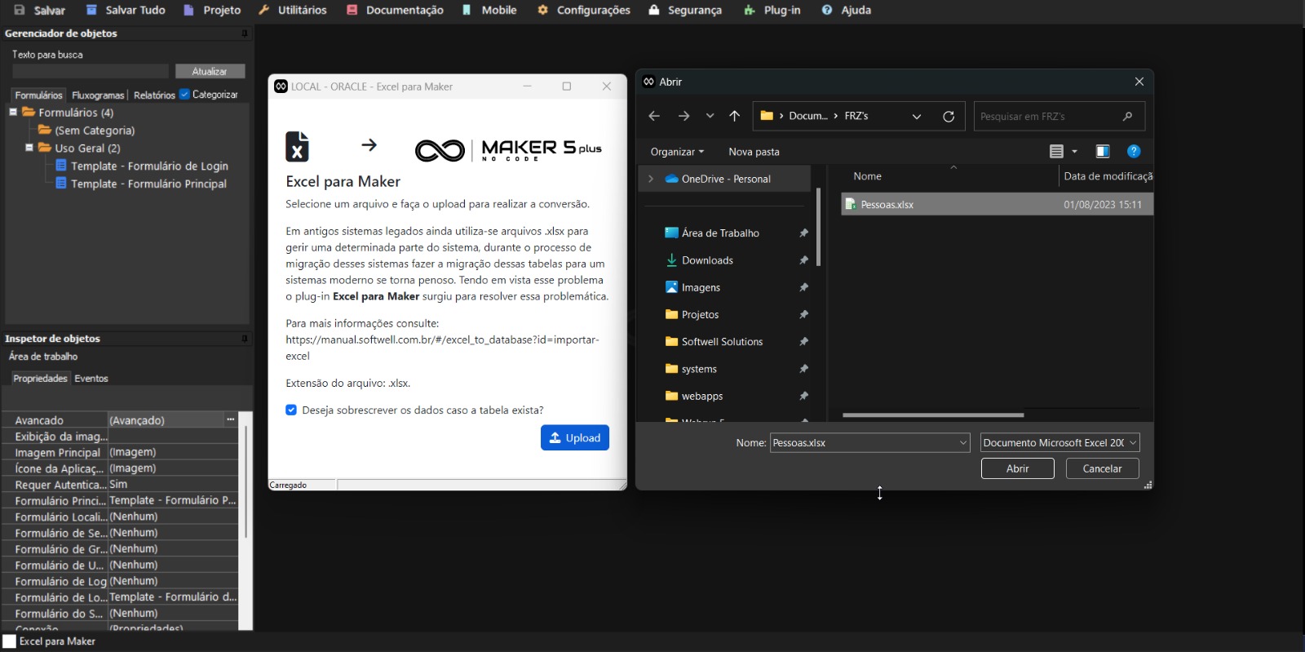Open the Plug-in menu
Image resolution: width=1305 pixels, height=652 pixels.
(772, 10)
